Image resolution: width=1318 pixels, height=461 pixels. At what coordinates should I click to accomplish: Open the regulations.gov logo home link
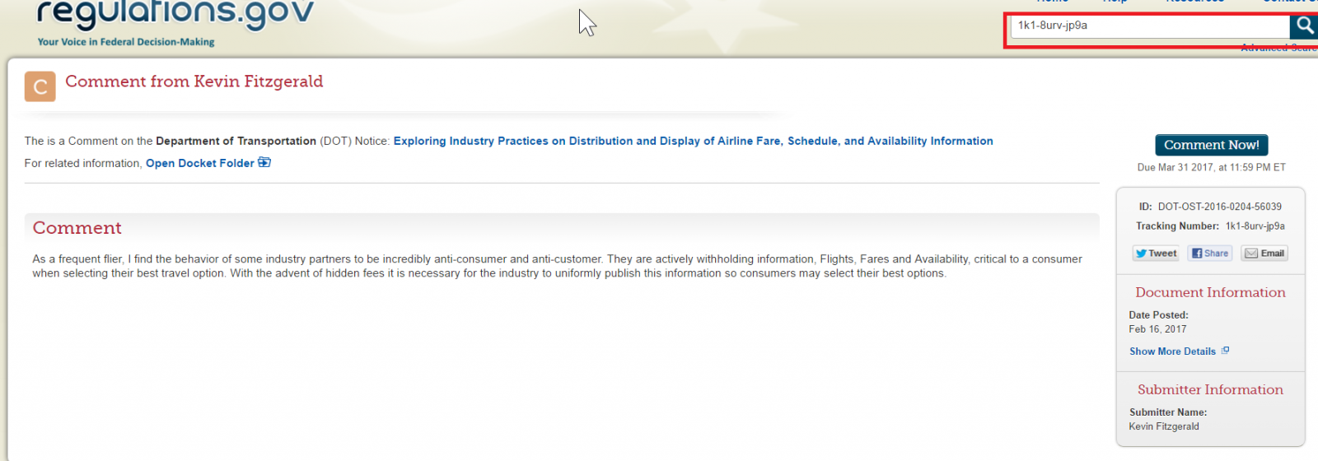[x=175, y=14]
